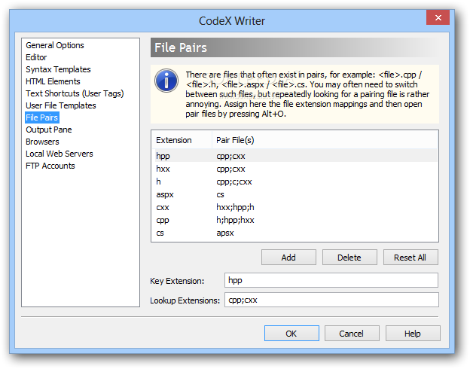Select the Editor settings category
Image resolution: width=470 pixels, height=369 pixels.
tap(36, 57)
